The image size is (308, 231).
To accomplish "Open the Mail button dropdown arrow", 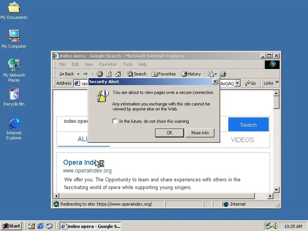I will (216, 74).
